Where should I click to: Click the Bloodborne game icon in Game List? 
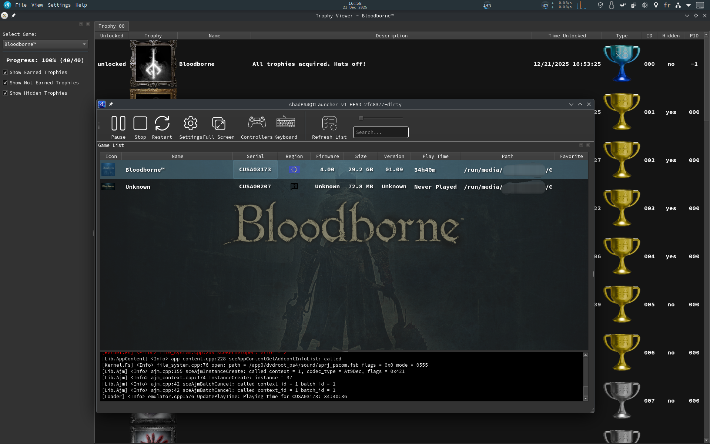tap(108, 169)
